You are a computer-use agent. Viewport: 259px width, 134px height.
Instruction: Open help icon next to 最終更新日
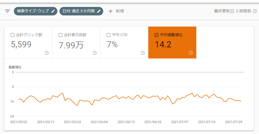coord(255,11)
